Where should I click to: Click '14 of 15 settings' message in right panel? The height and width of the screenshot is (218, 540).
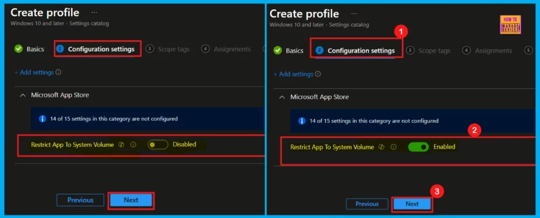[x=374, y=121]
